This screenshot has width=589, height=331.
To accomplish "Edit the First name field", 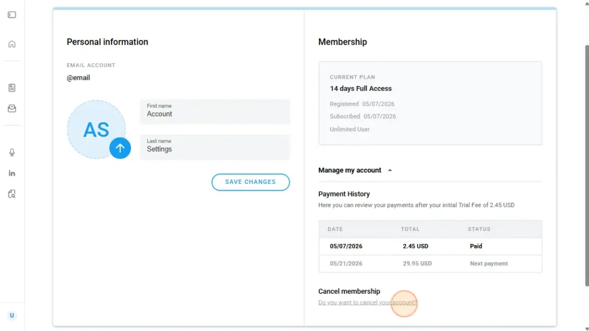I will pos(215,112).
